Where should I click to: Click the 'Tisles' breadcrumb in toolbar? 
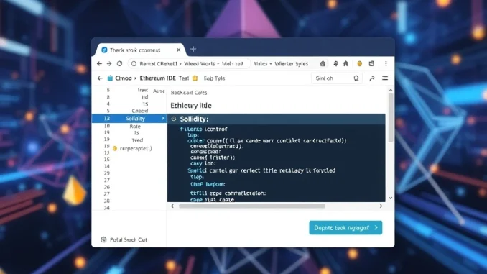[x=260, y=64]
